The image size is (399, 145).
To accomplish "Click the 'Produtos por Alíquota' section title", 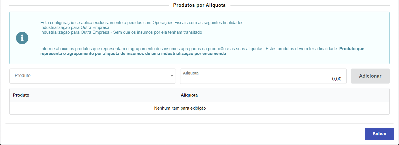I will point(199,5).
